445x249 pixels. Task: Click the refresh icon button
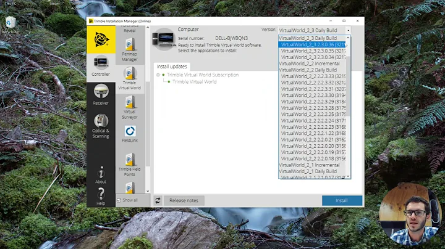click(x=158, y=200)
